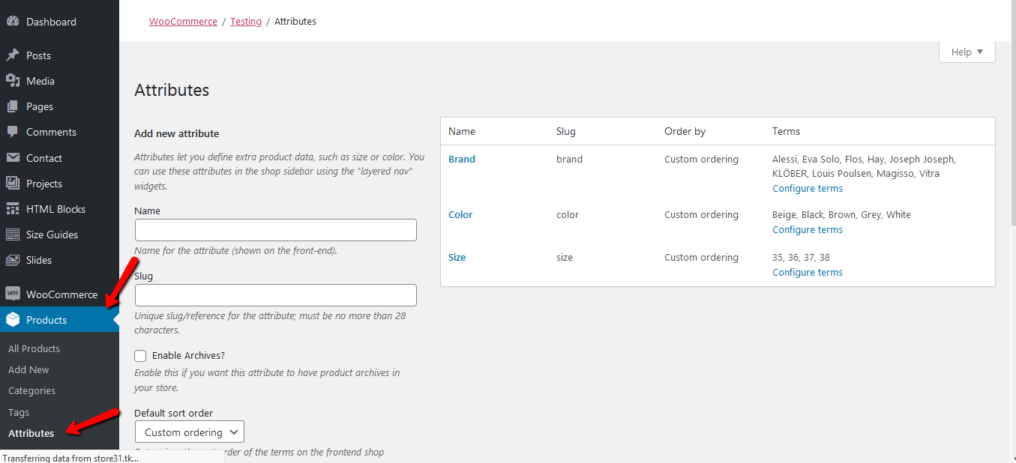The image size is (1016, 463).
Task: Open the Size attribute link
Action: click(457, 257)
